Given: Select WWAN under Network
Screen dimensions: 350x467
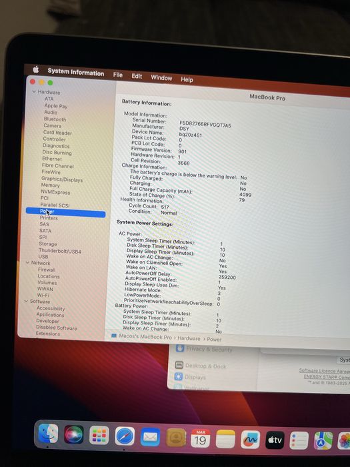Looking at the screenshot, I should point(45,289).
